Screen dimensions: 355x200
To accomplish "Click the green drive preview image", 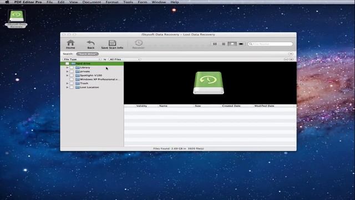I will (x=209, y=83).
